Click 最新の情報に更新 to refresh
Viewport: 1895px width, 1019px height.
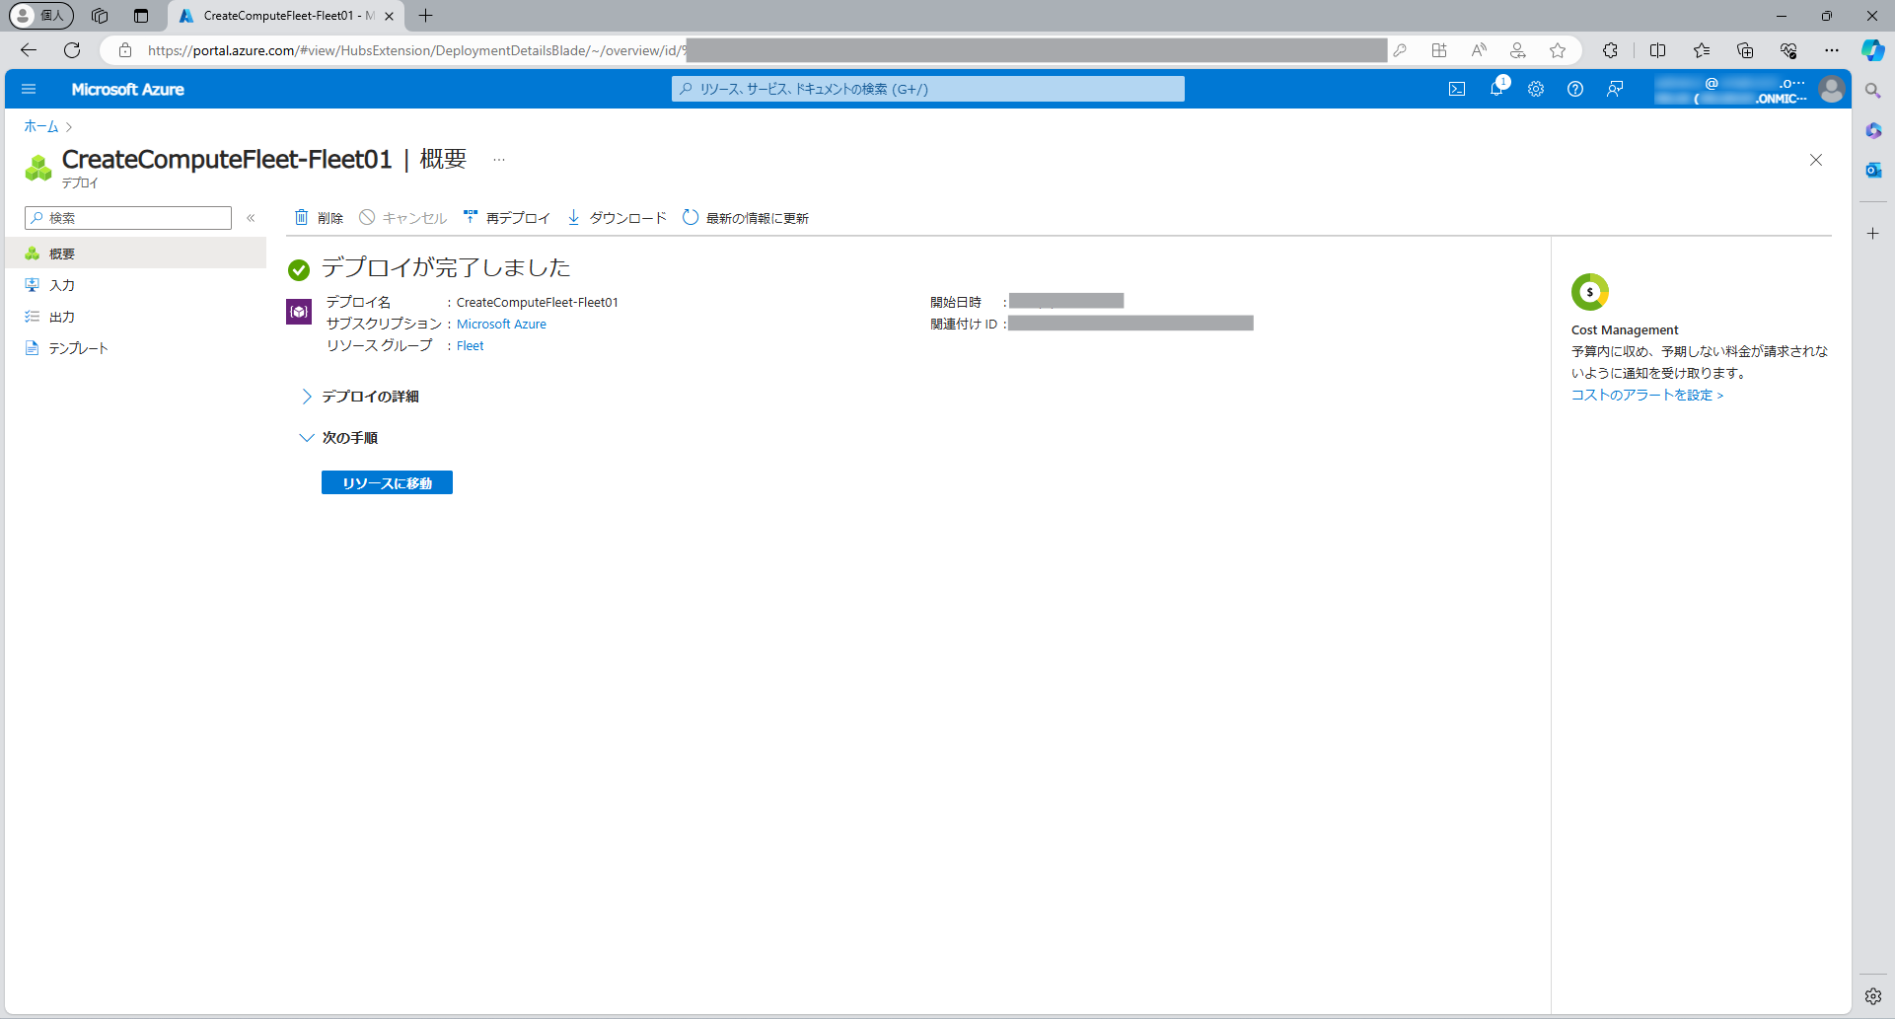pos(746,218)
